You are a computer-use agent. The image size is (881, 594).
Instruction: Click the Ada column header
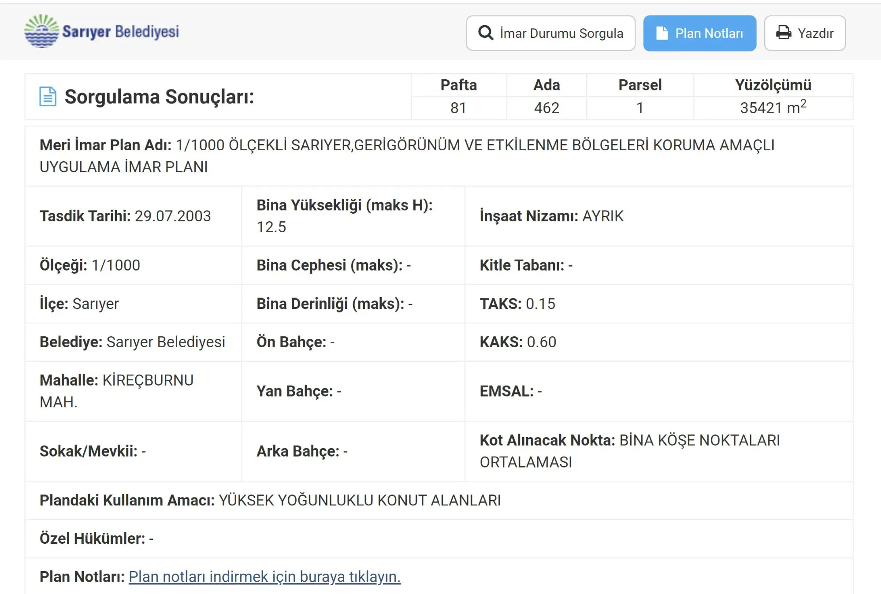[546, 85]
